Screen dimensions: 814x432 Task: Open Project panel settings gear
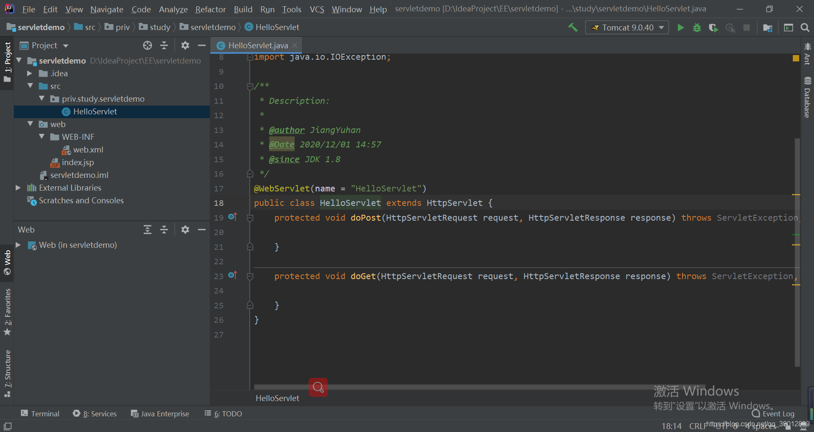point(185,45)
